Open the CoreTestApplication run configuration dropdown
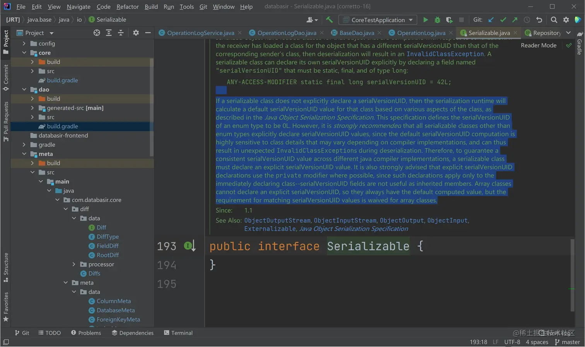 [x=377, y=20]
